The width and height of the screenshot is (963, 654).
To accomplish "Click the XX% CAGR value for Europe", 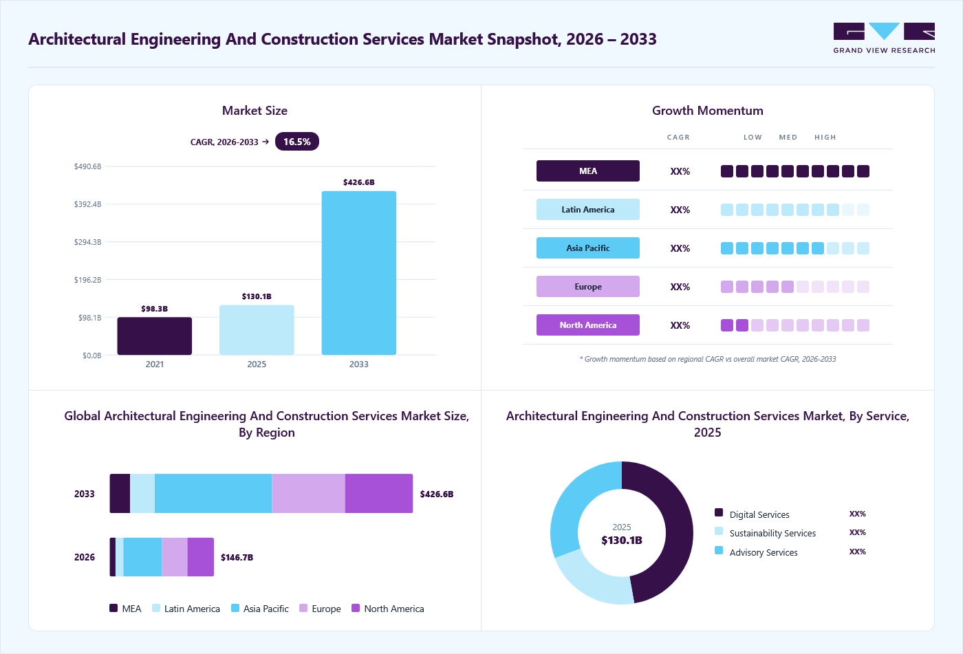I will 680,287.
